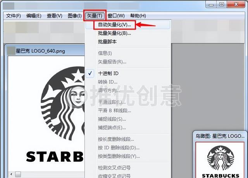Open the 图像(I) menu

(75, 16)
